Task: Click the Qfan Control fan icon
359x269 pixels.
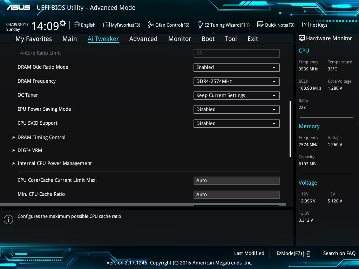Action: coord(151,25)
